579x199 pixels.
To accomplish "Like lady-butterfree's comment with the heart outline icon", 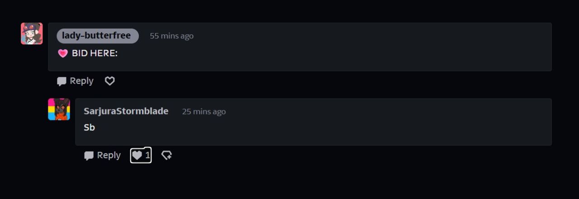I will (110, 81).
